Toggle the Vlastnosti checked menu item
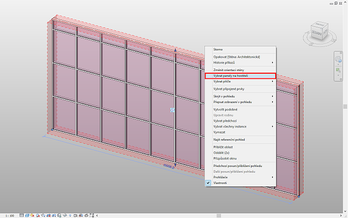Screen dimensions: 348x218 [220, 182]
